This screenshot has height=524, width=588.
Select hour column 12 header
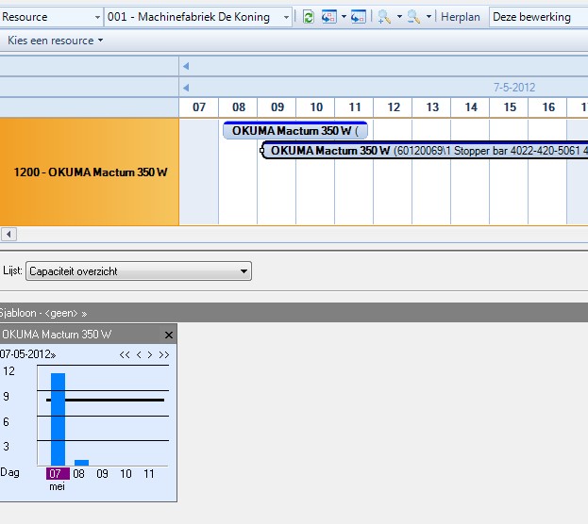[394, 107]
